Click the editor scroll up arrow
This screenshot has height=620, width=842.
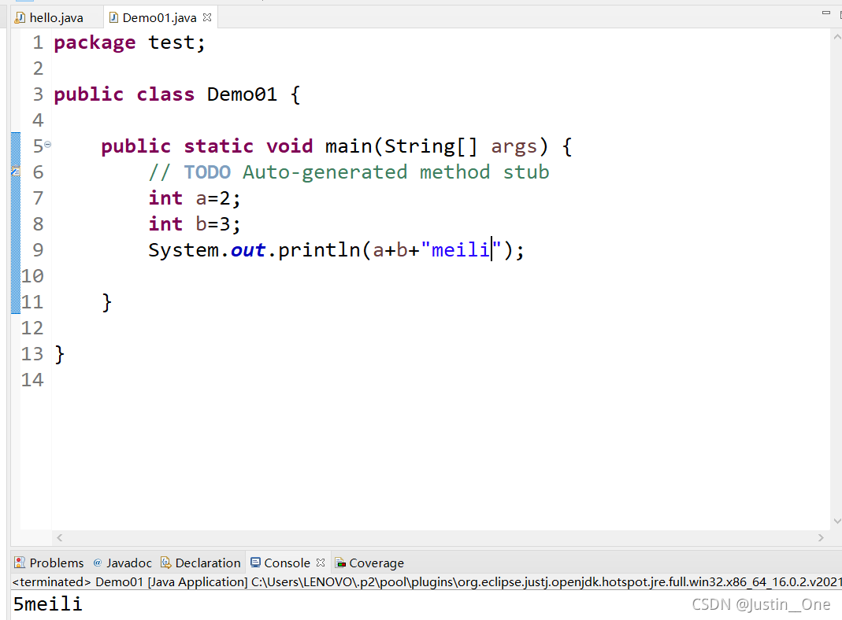point(836,37)
